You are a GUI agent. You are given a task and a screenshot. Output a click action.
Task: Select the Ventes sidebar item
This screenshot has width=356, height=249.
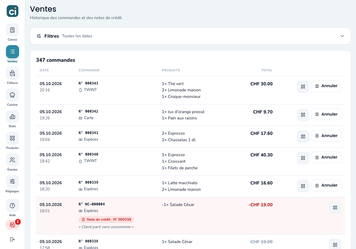click(12, 54)
